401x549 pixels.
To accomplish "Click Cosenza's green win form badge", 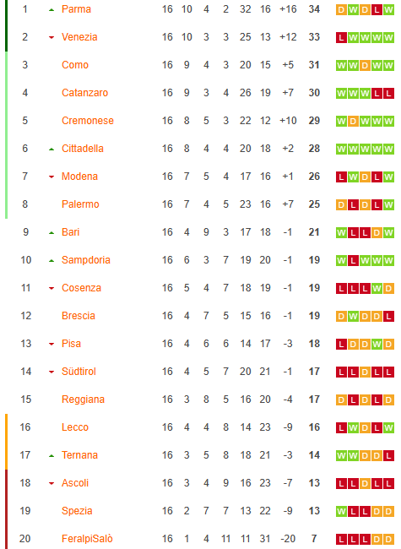I will click(x=377, y=289).
